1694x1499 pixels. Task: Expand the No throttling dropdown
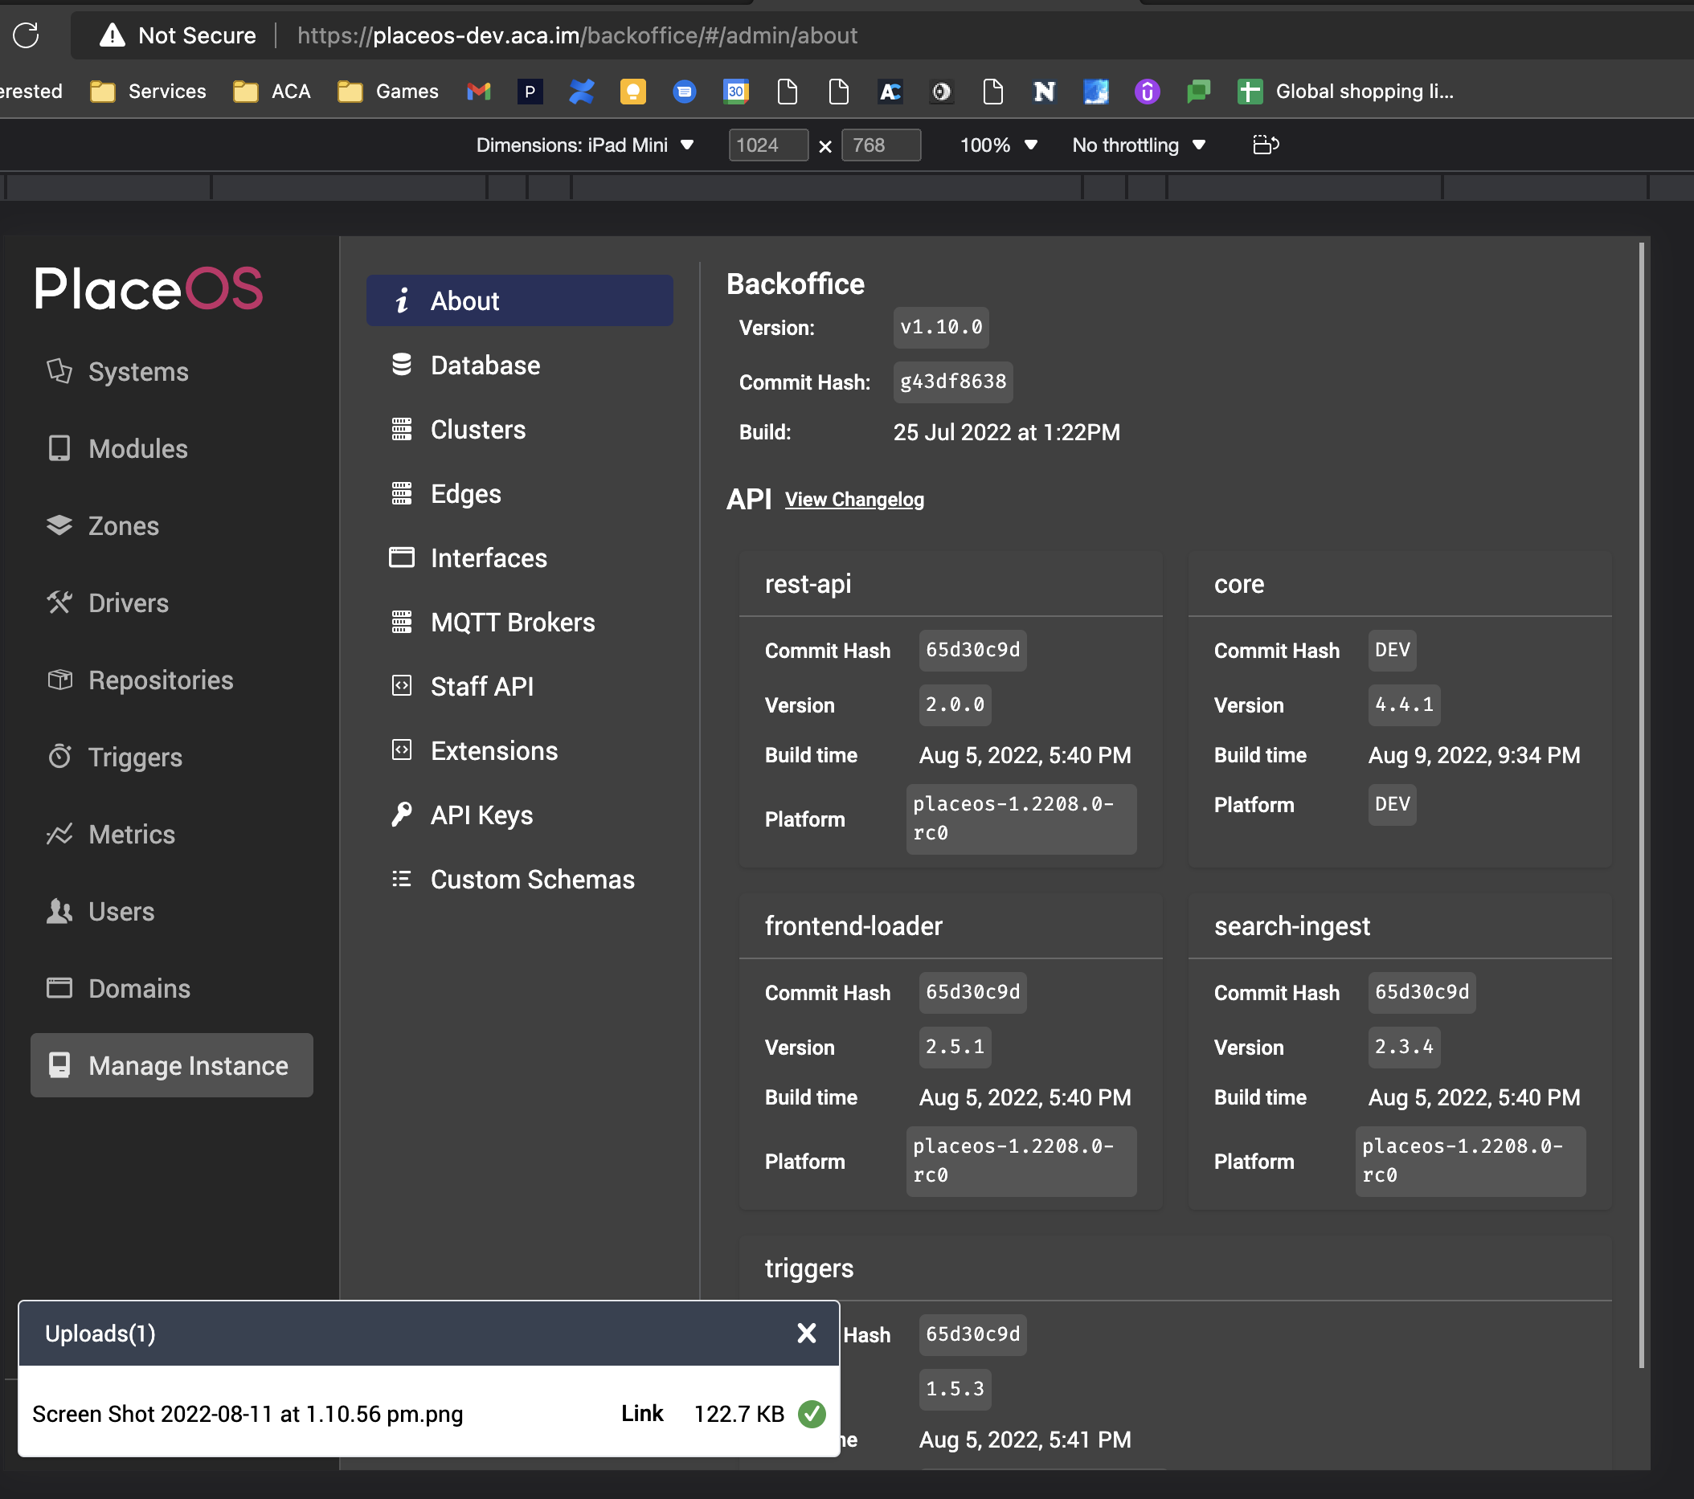pos(1138,145)
